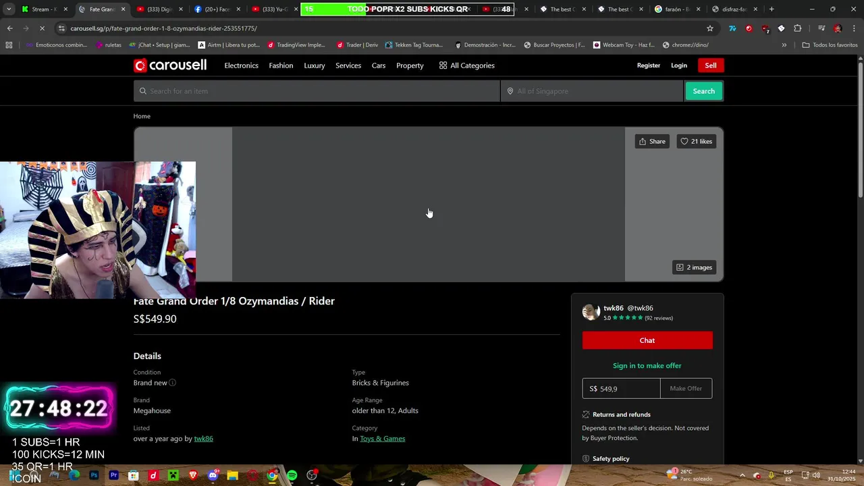Open the weather widget showing 26°C
The image size is (864, 486).
tap(689, 475)
